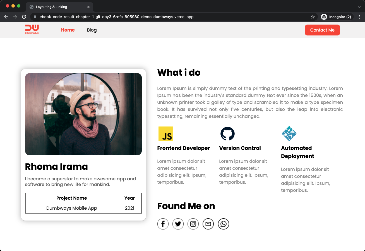Click the Dumbways.id logo in navbar
The height and width of the screenshot is (251, 365).
coord(32,29)
